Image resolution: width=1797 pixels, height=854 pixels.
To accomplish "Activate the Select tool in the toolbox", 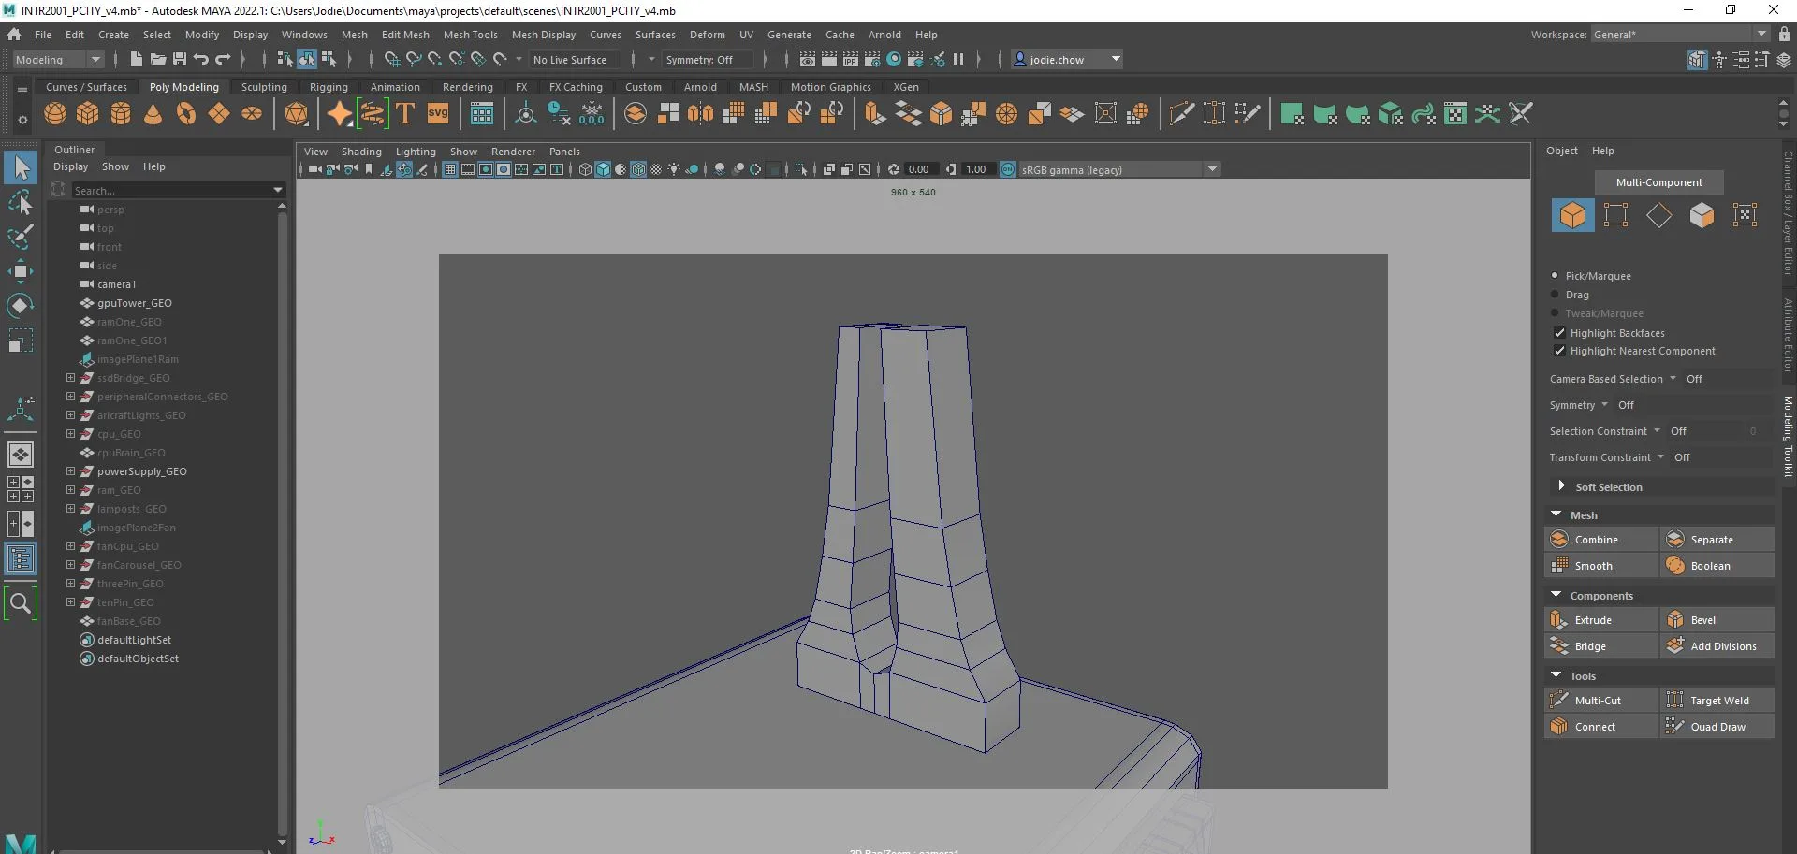I will pos(21,168).
